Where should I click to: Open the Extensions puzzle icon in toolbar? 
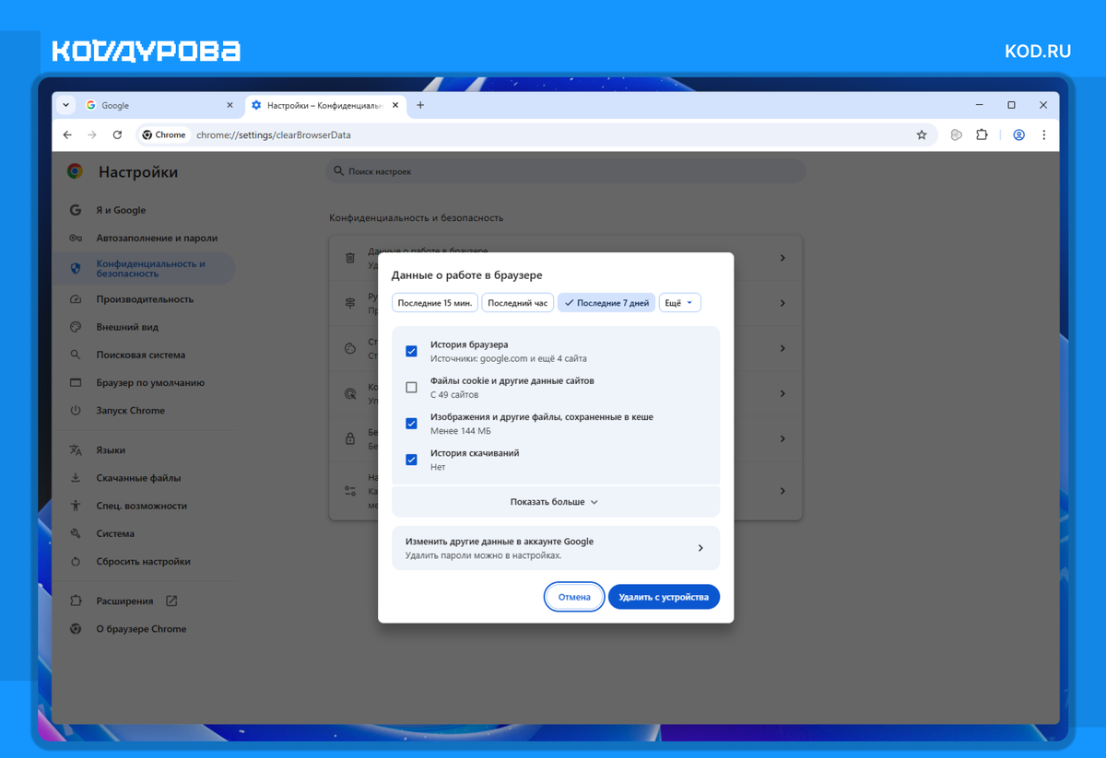[x=982, y=134]
